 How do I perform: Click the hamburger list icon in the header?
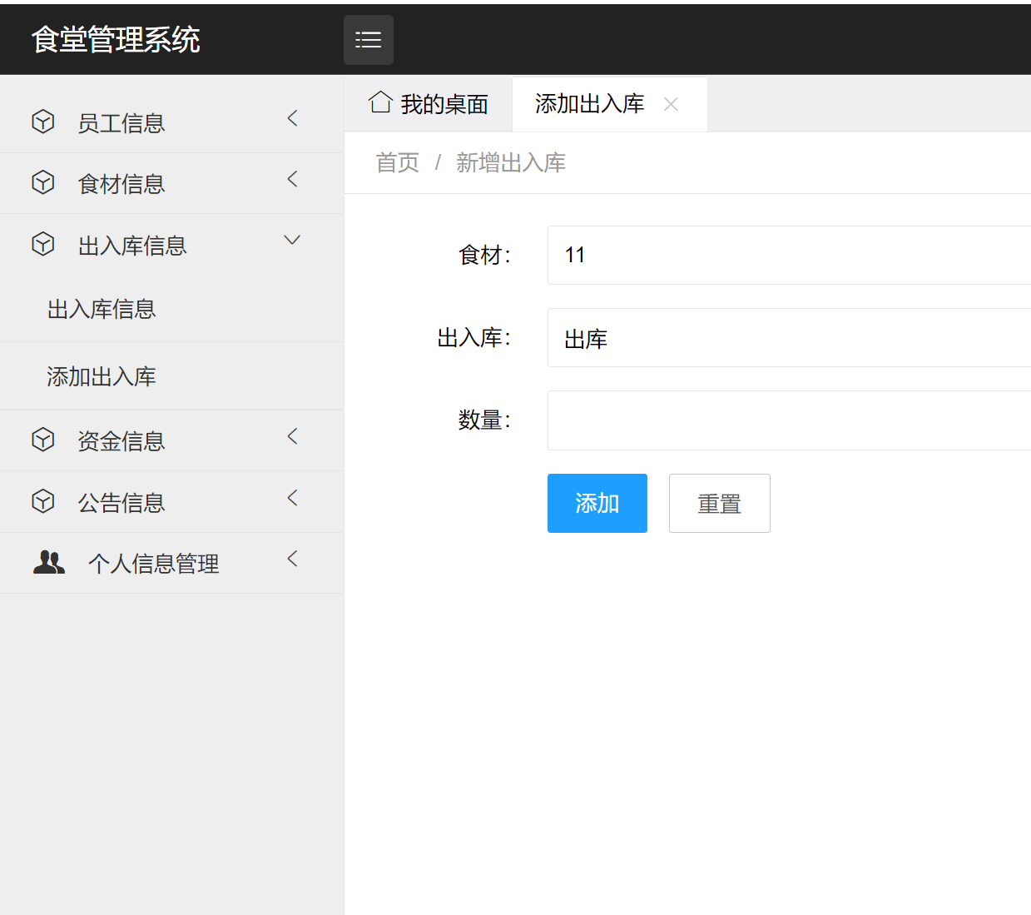(368, 39)
